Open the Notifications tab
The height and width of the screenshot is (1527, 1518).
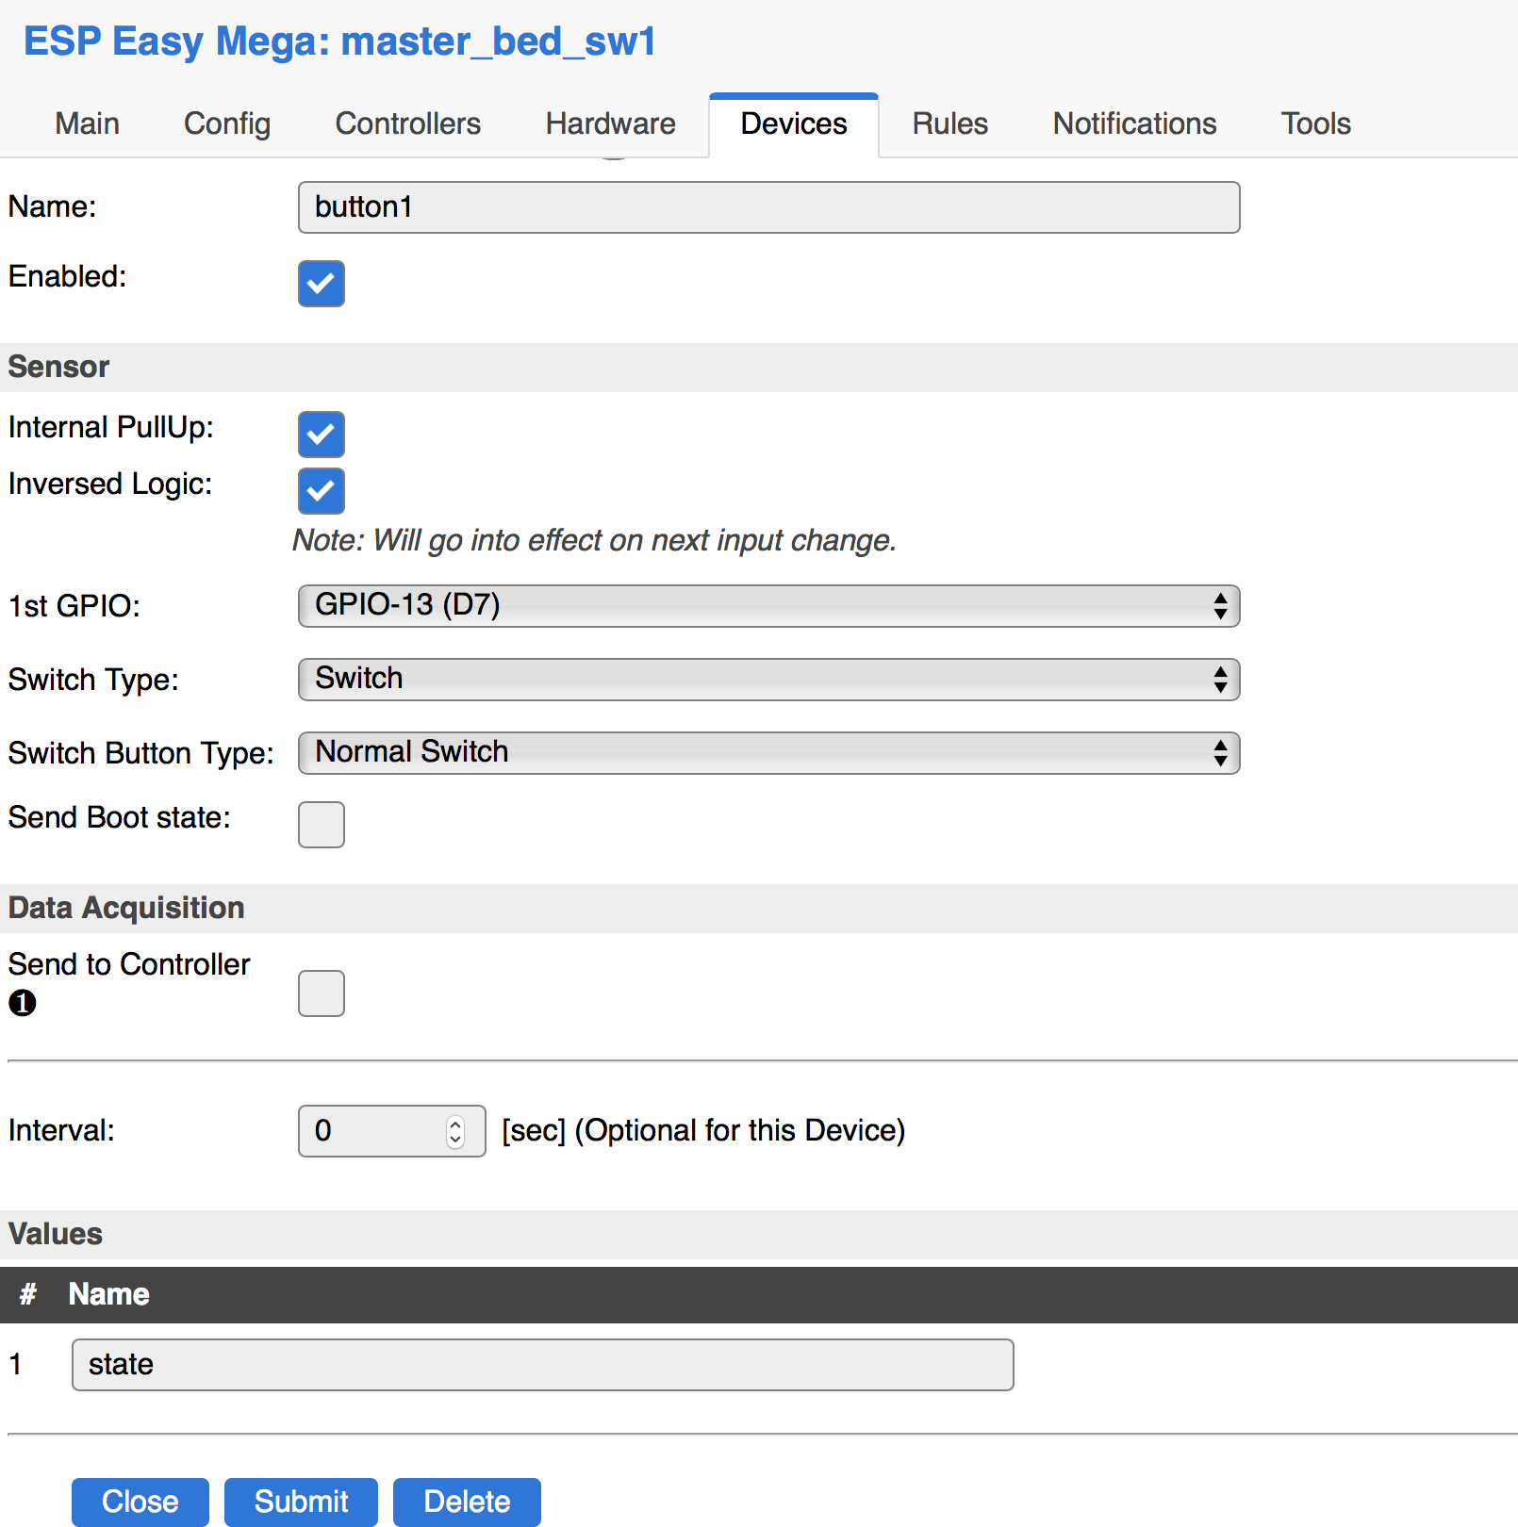point(1135,123)
